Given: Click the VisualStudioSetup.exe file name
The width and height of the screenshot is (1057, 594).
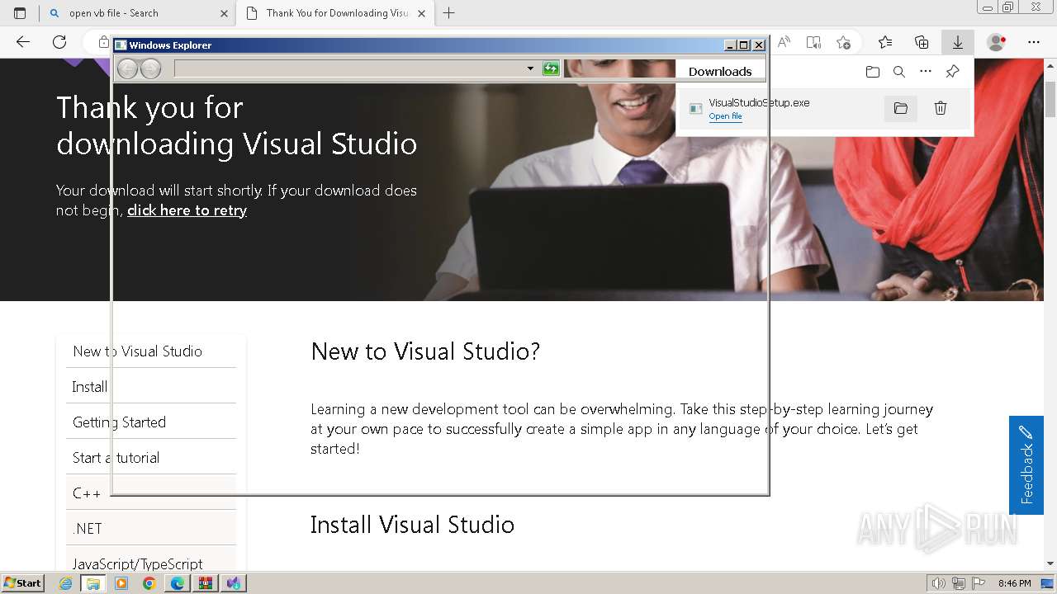Looking at the screenshot, I should point(759,102).
